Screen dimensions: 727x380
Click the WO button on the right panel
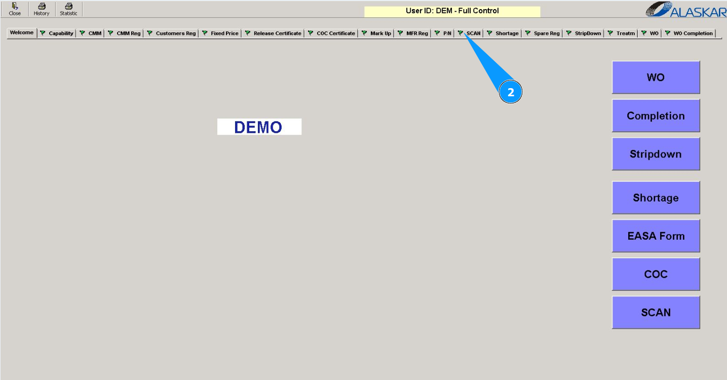656,77
